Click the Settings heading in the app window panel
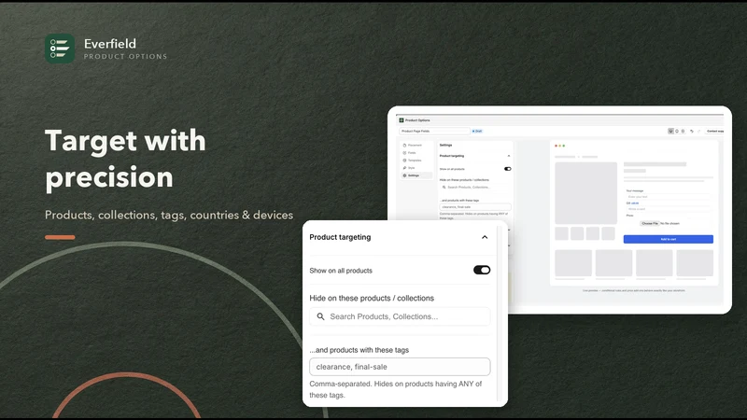 pyautogui.click(x=445, y=146)
